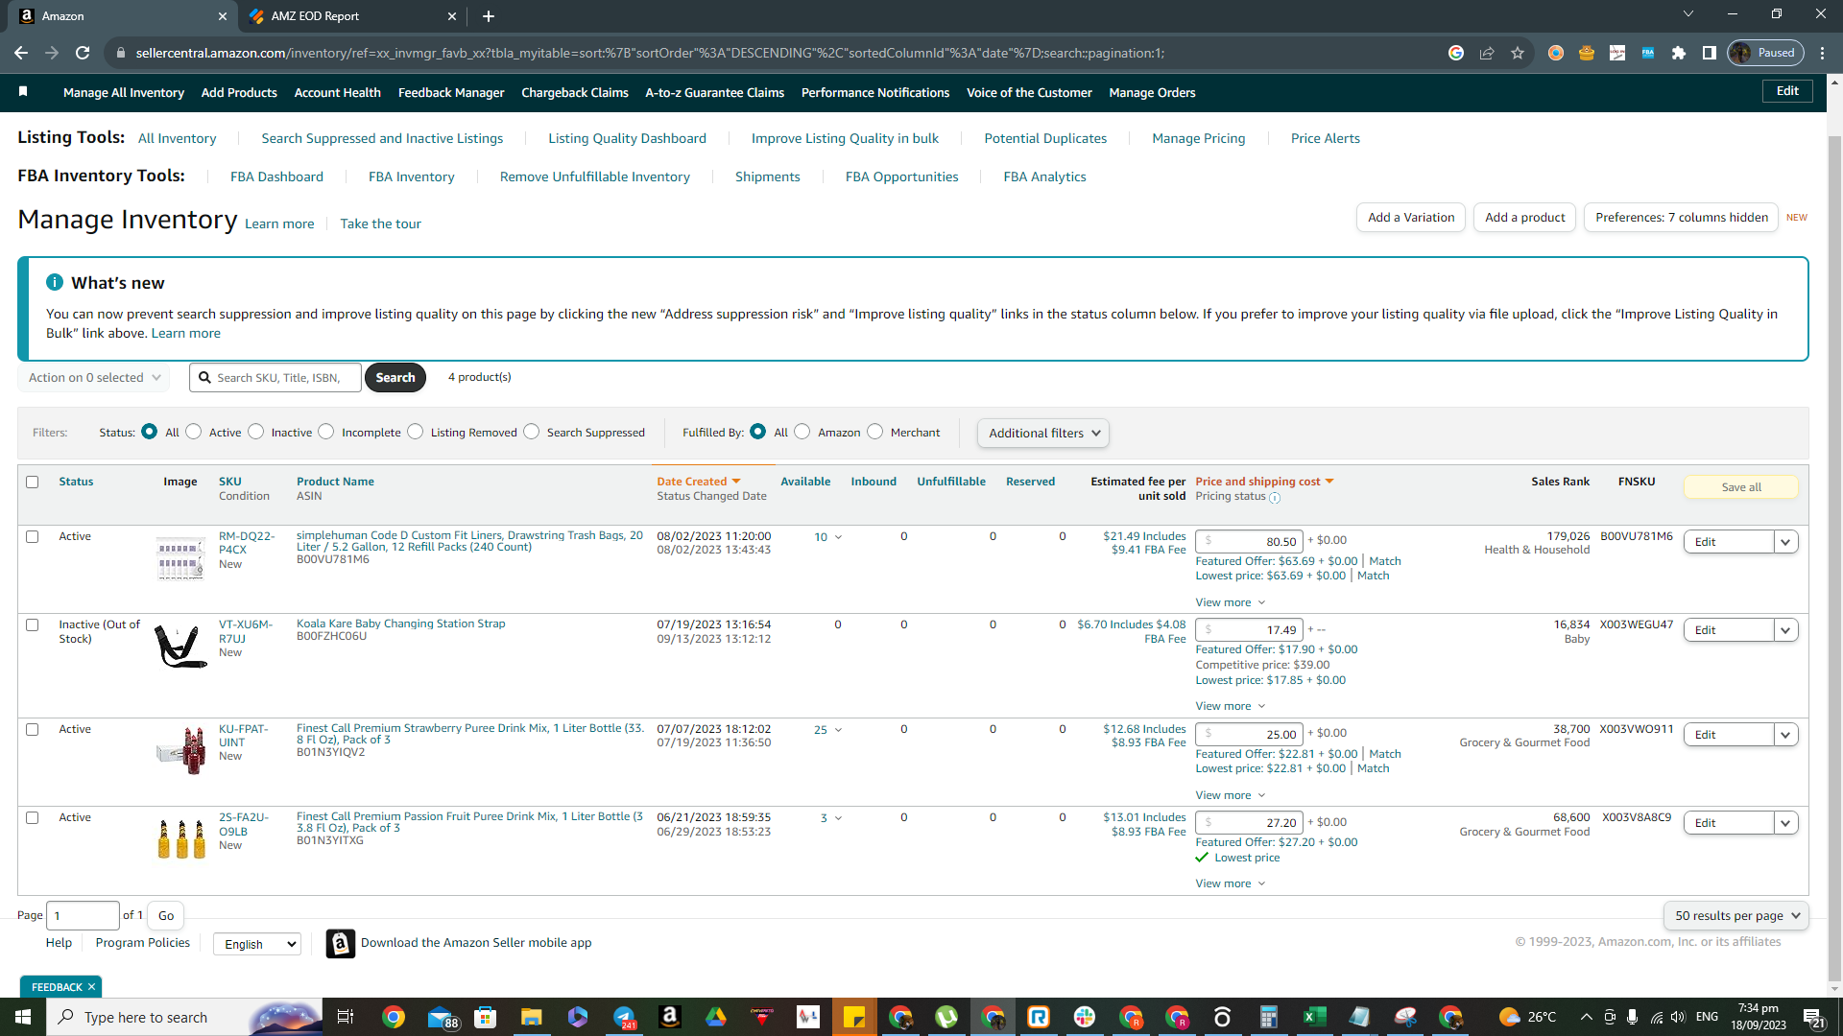The image size is (1843, 1036).
Task: Toggle the browser side panel icon
Action: click(1710, 53)
